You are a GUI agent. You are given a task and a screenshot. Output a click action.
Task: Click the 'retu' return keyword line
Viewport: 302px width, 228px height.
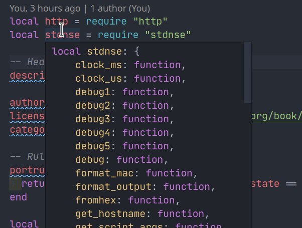point(33,184)
